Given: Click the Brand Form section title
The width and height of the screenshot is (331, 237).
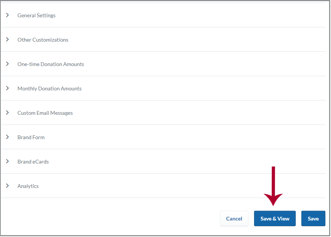Looking at the screenshot, I should click(x=31, y=137).
